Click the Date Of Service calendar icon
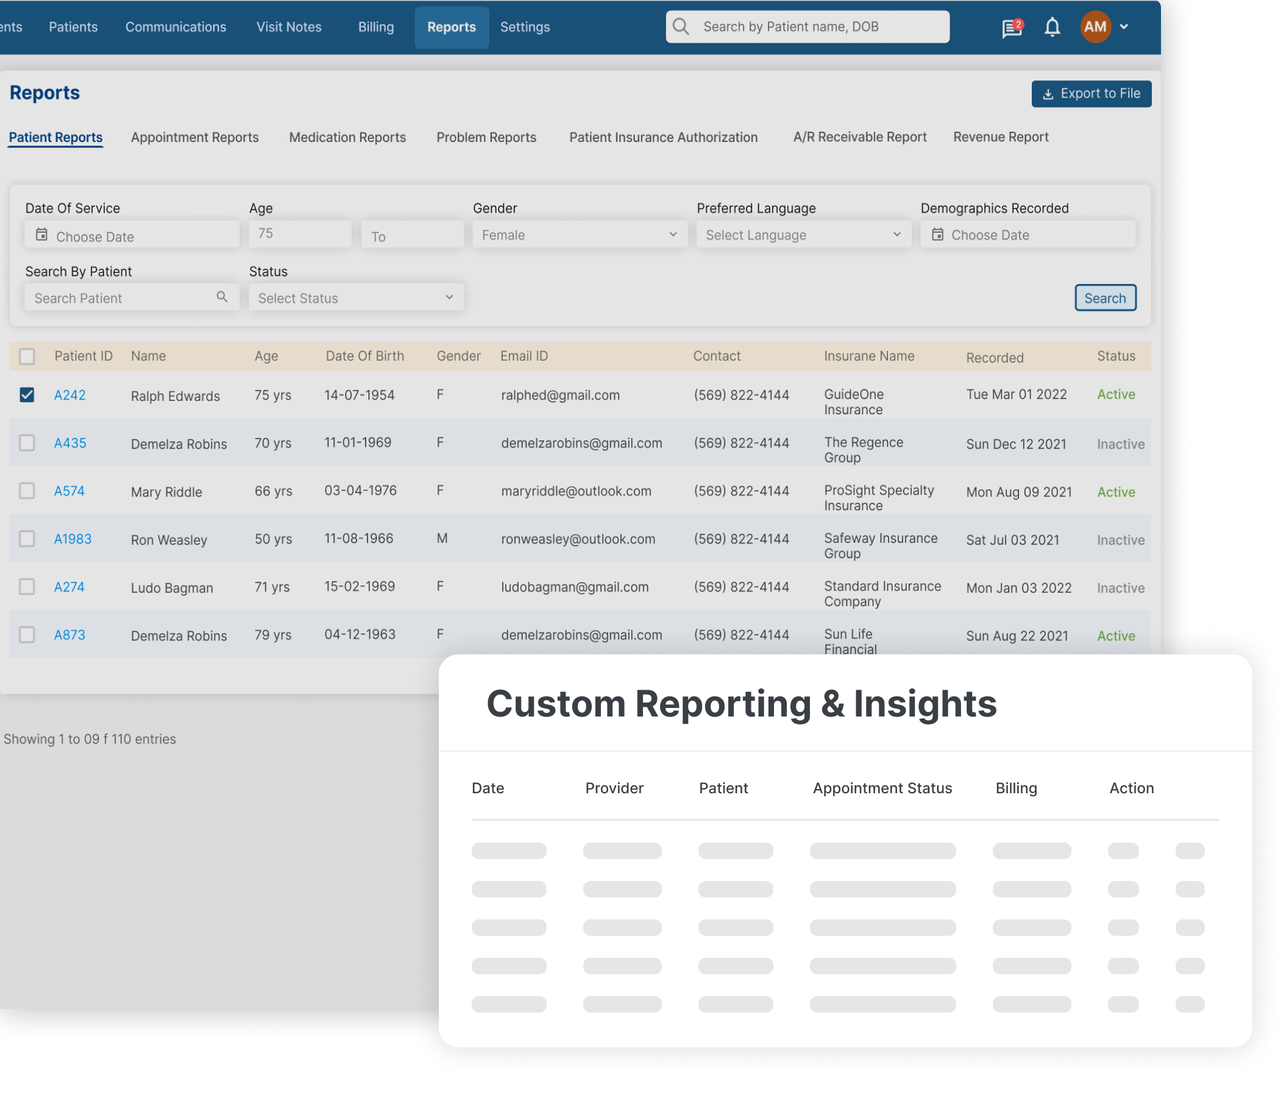The image size is (1278, 1118). pos(41,235)
